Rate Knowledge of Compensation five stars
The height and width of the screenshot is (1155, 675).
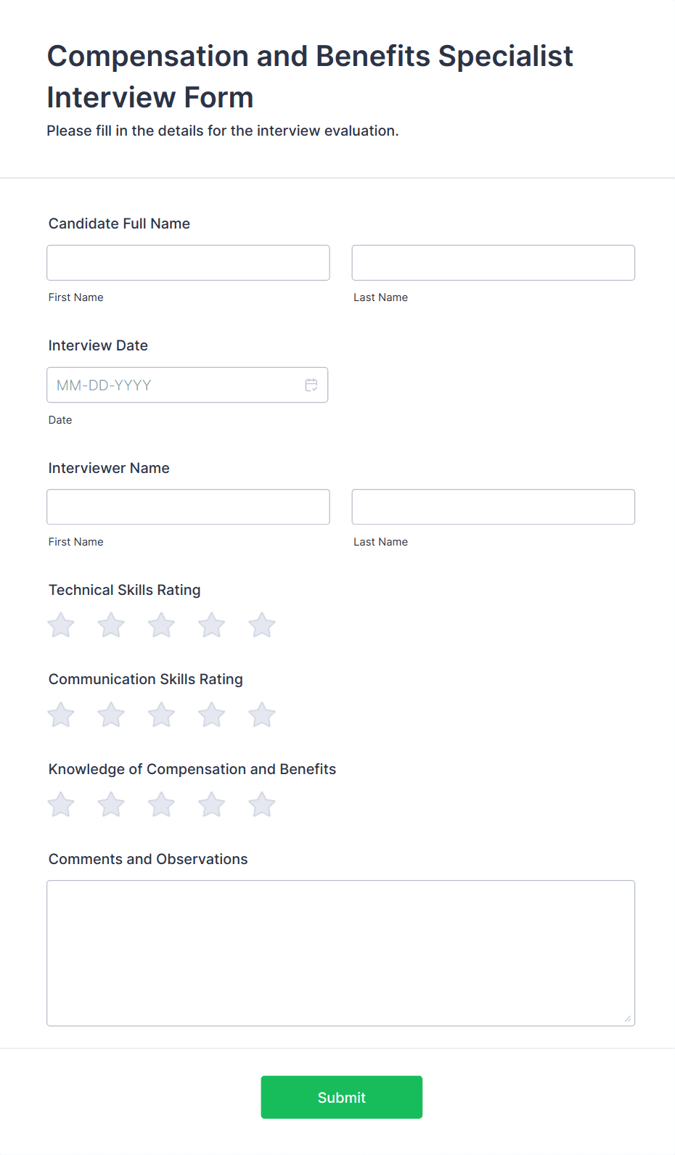tap(262, 805)
